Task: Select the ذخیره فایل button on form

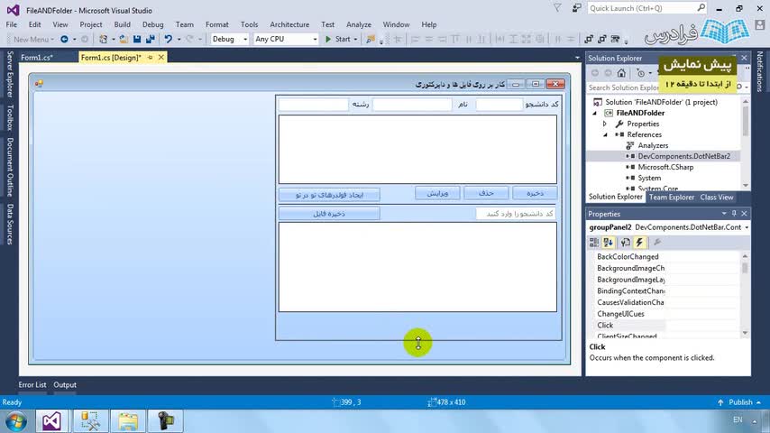Action: tap(329, 213)
